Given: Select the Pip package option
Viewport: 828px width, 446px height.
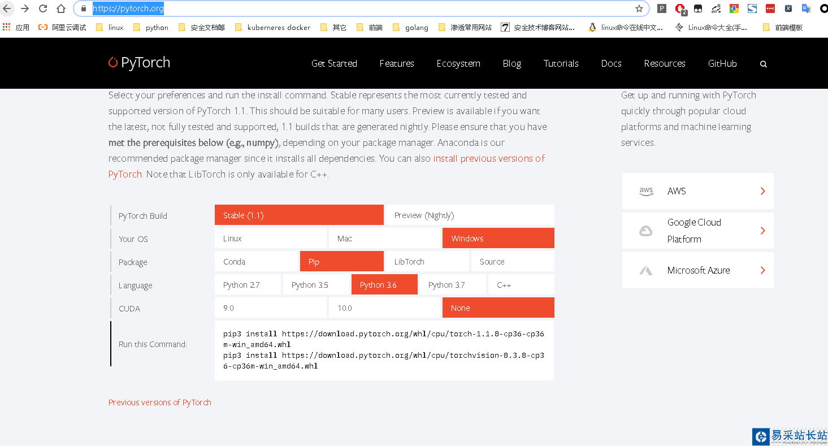Looking at the screenshot, I should (342, 261).
